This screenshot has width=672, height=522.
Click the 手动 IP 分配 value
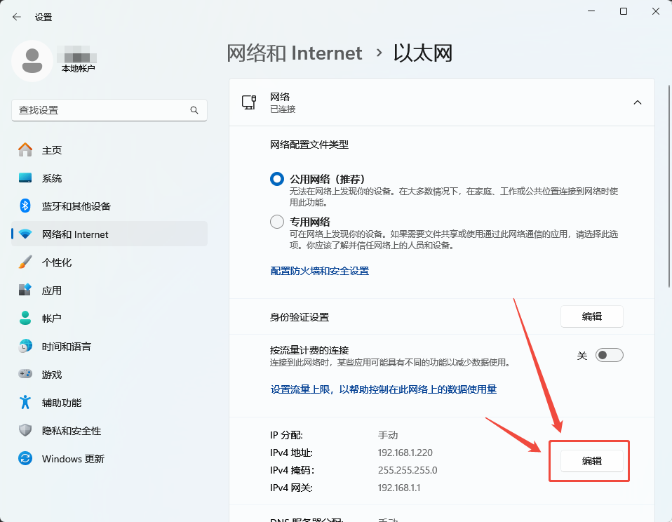coord(388,435)
